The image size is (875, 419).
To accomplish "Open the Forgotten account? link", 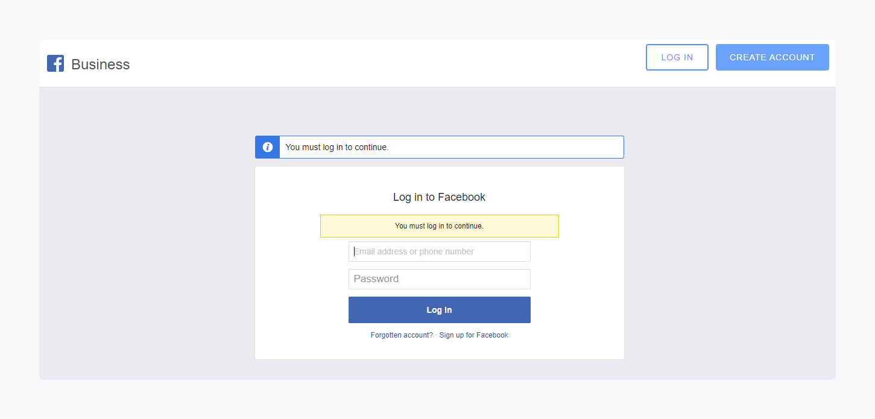I will (x=402, y=335).
